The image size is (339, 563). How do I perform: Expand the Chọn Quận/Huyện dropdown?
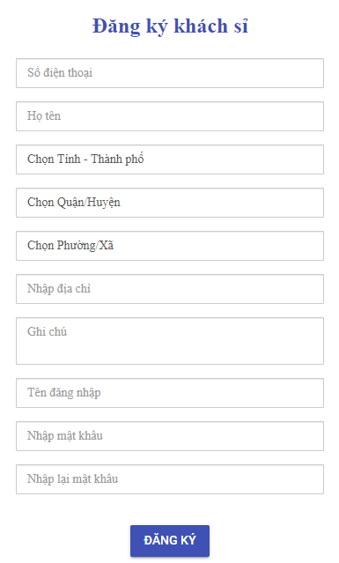pyautogui.click(x=170, y=203)
